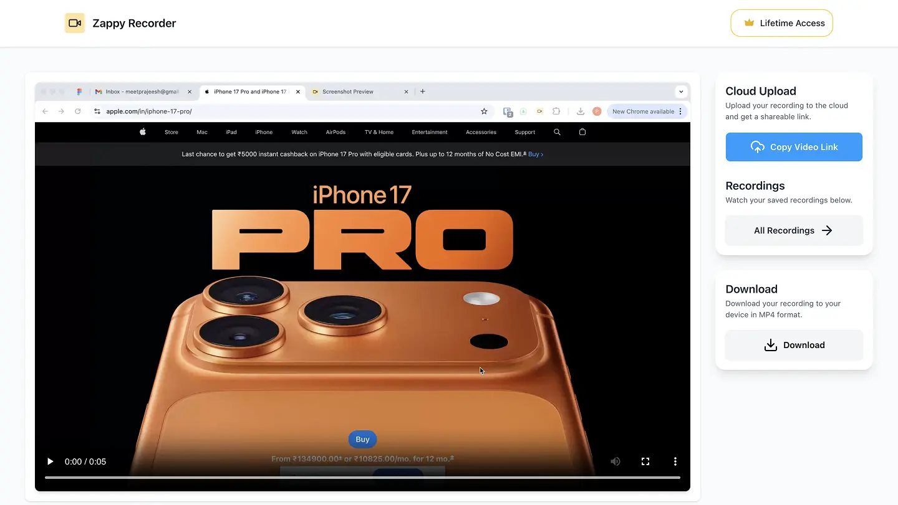
Task: Open the tab search dropdown arrow
Action: [x=681, y=91]
